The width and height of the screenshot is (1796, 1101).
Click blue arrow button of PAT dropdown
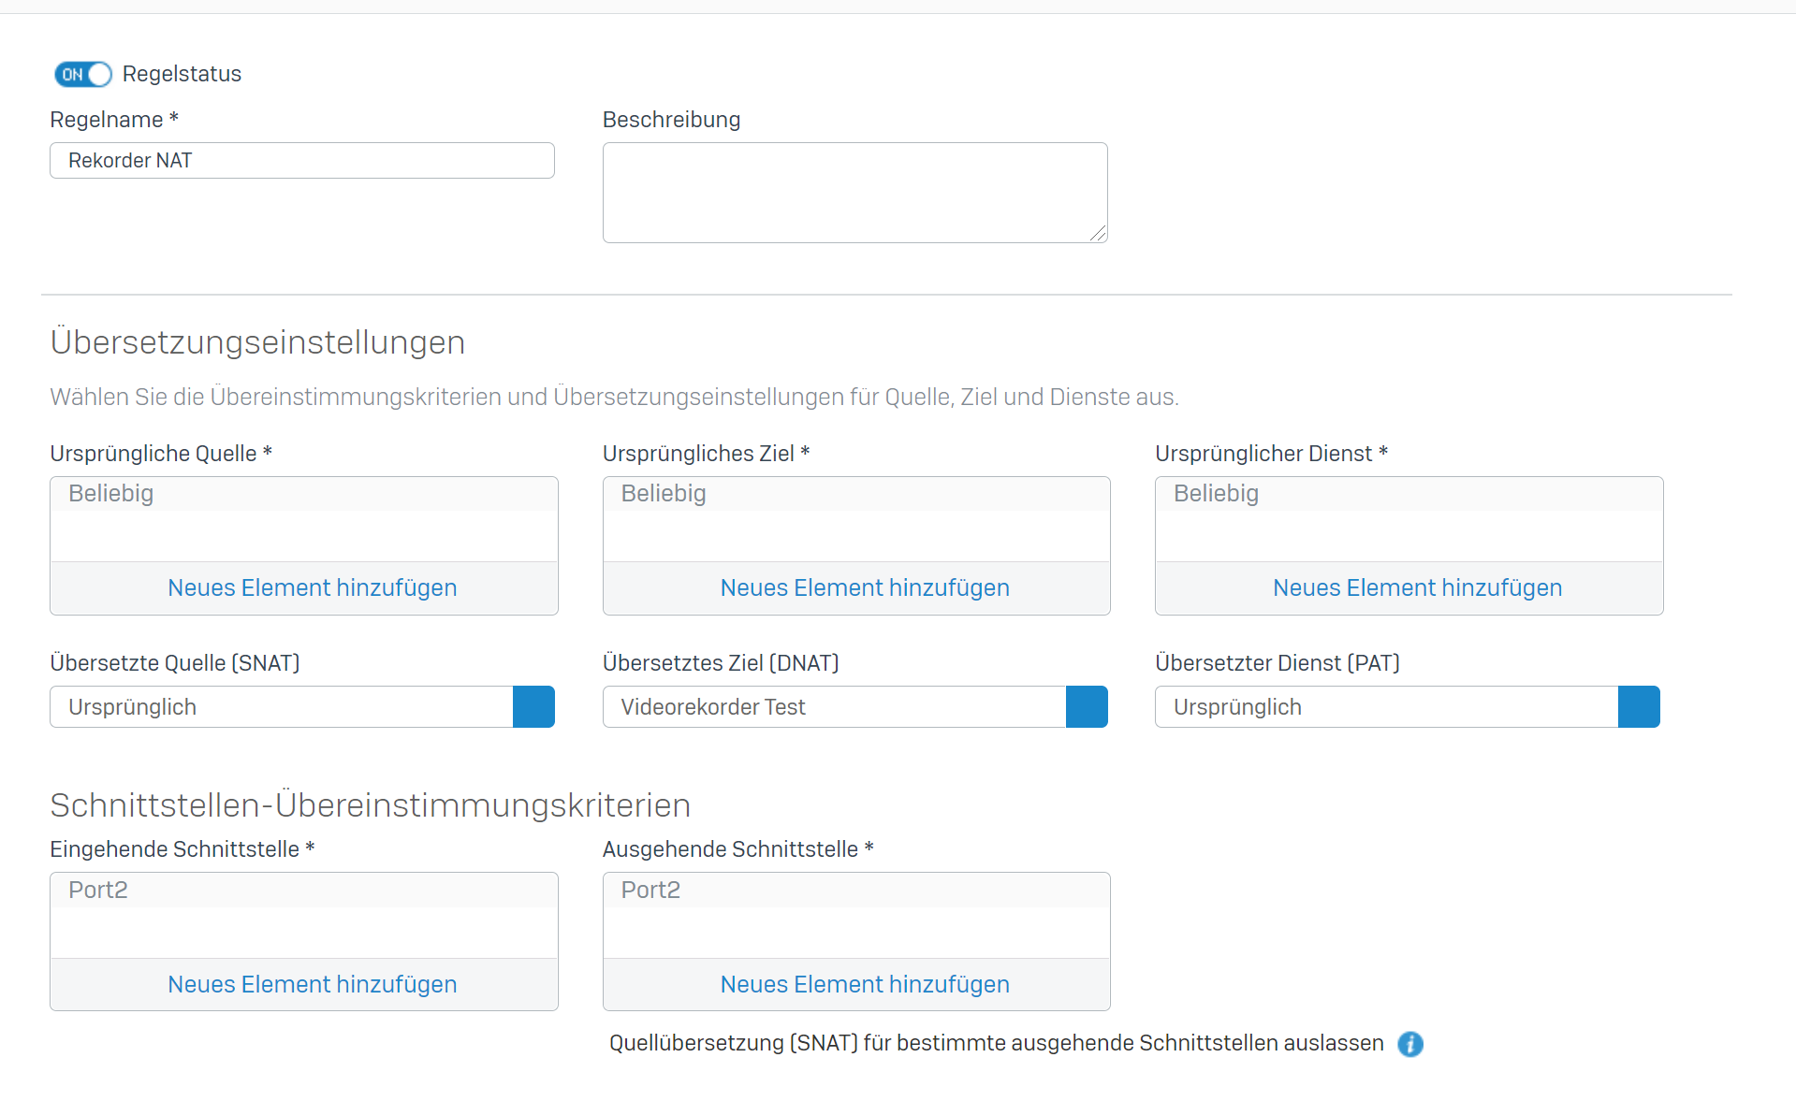click(x=1639, y=707)
